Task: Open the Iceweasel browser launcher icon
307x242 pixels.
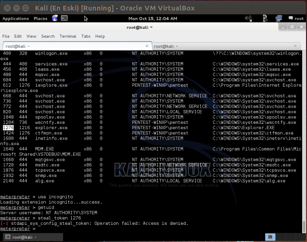Action: [x=55, y=18]
